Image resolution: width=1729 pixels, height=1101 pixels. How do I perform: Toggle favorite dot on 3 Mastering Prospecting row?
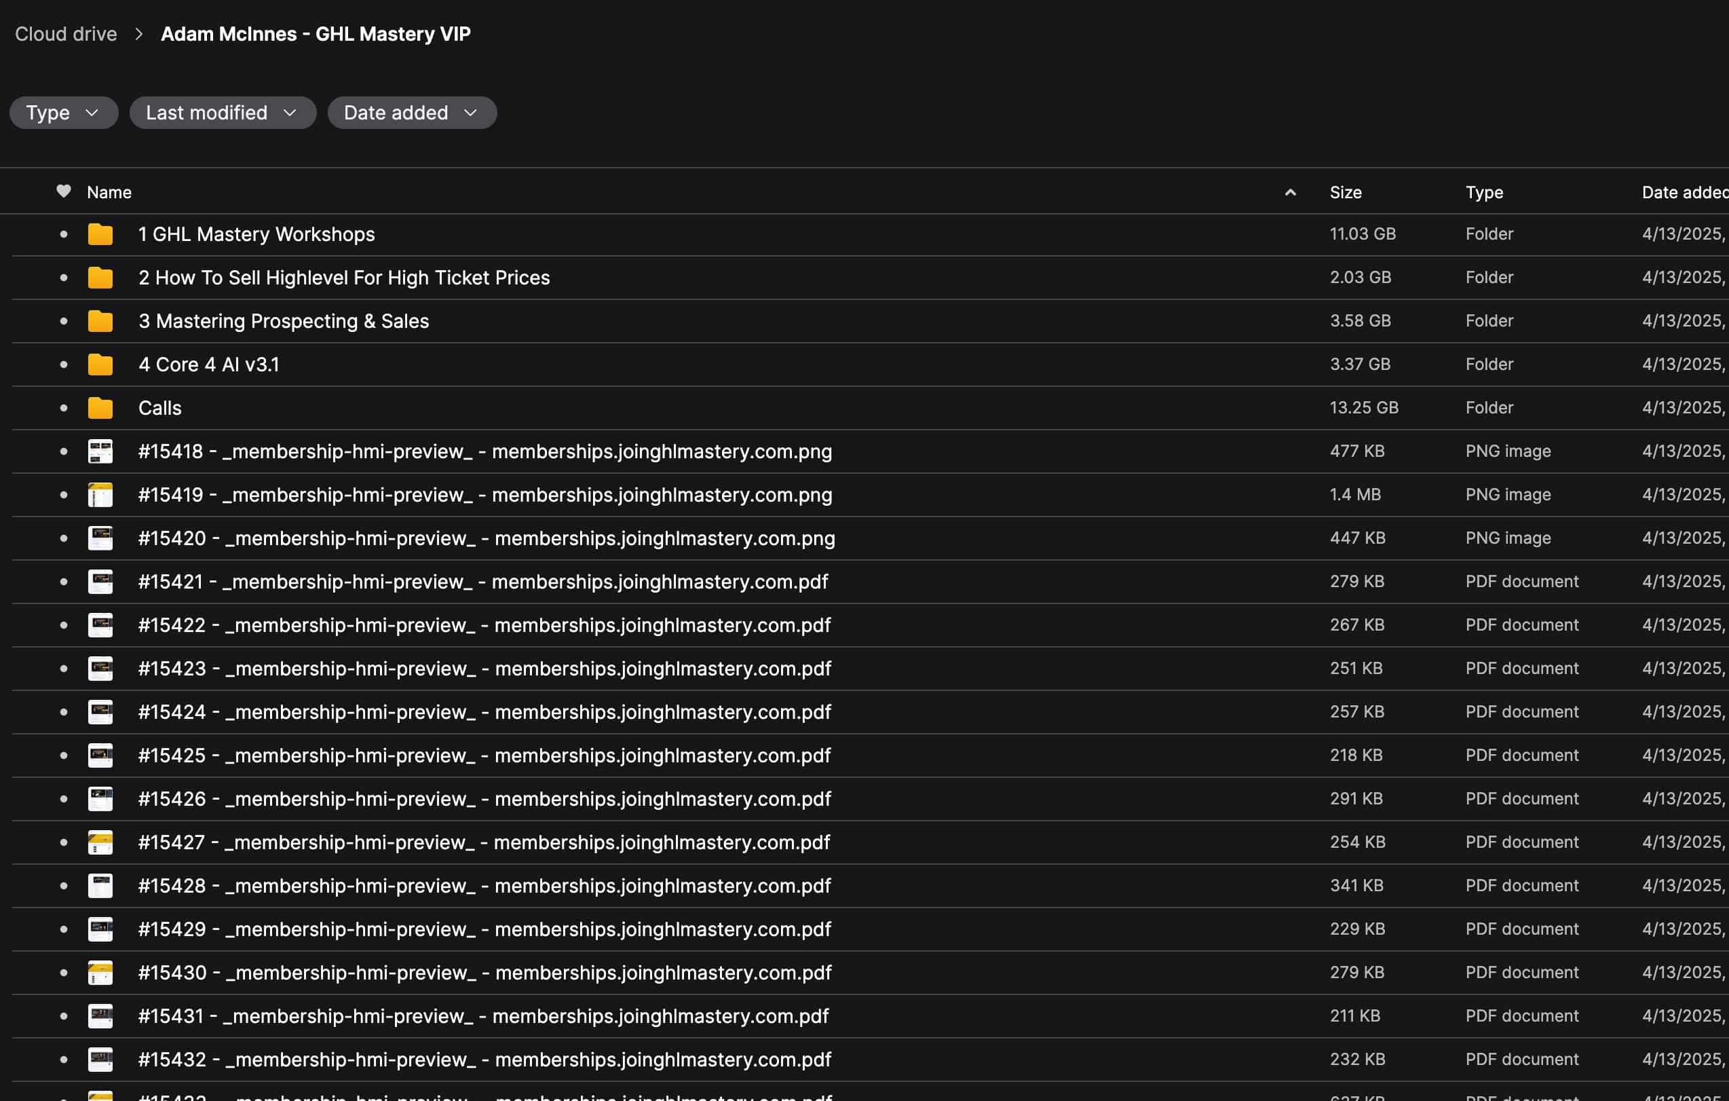[63, 321]
